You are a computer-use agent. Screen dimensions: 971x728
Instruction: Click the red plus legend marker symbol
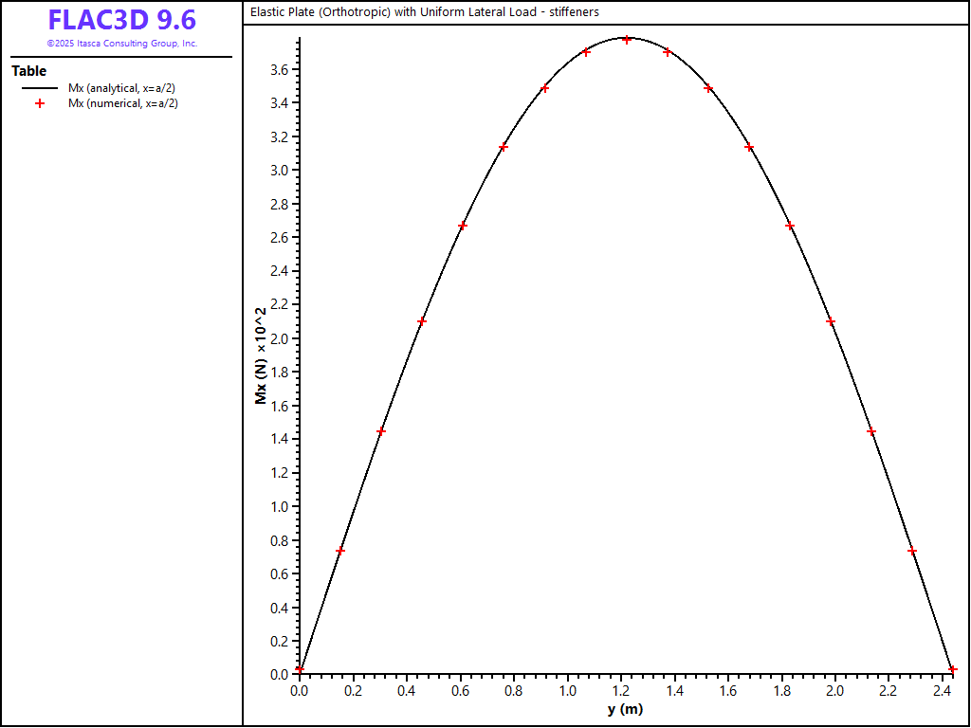pyautogui.click(x=40, y=103)
